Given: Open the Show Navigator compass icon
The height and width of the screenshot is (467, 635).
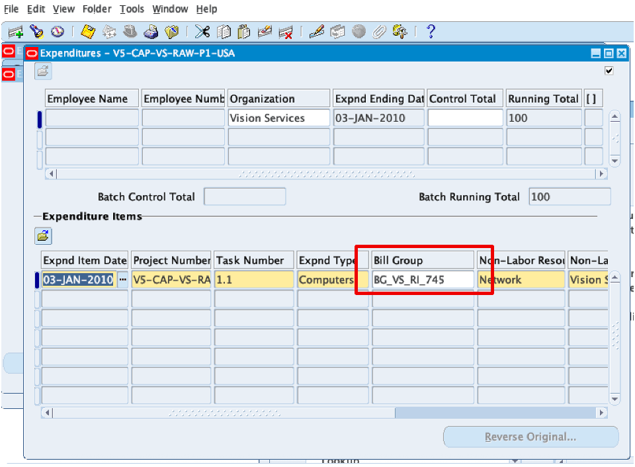Looking at the screenshot, I should pyautogui.click(x=58, y=32).
